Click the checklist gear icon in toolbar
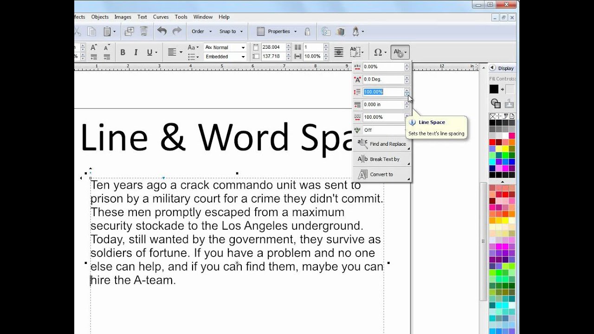 (x=326, y=32)
